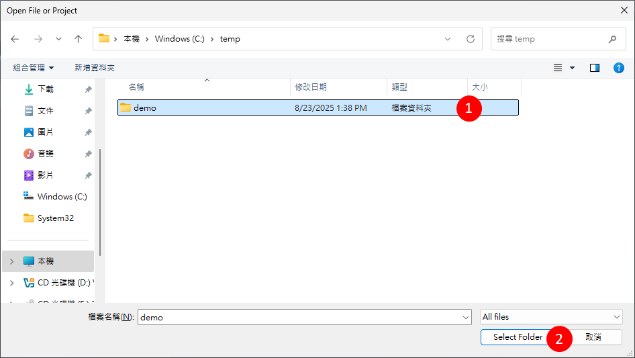Open the view options dropdown arrow
Image resolution: width=635 pixels, height=358 pixels.
point(572,68)
